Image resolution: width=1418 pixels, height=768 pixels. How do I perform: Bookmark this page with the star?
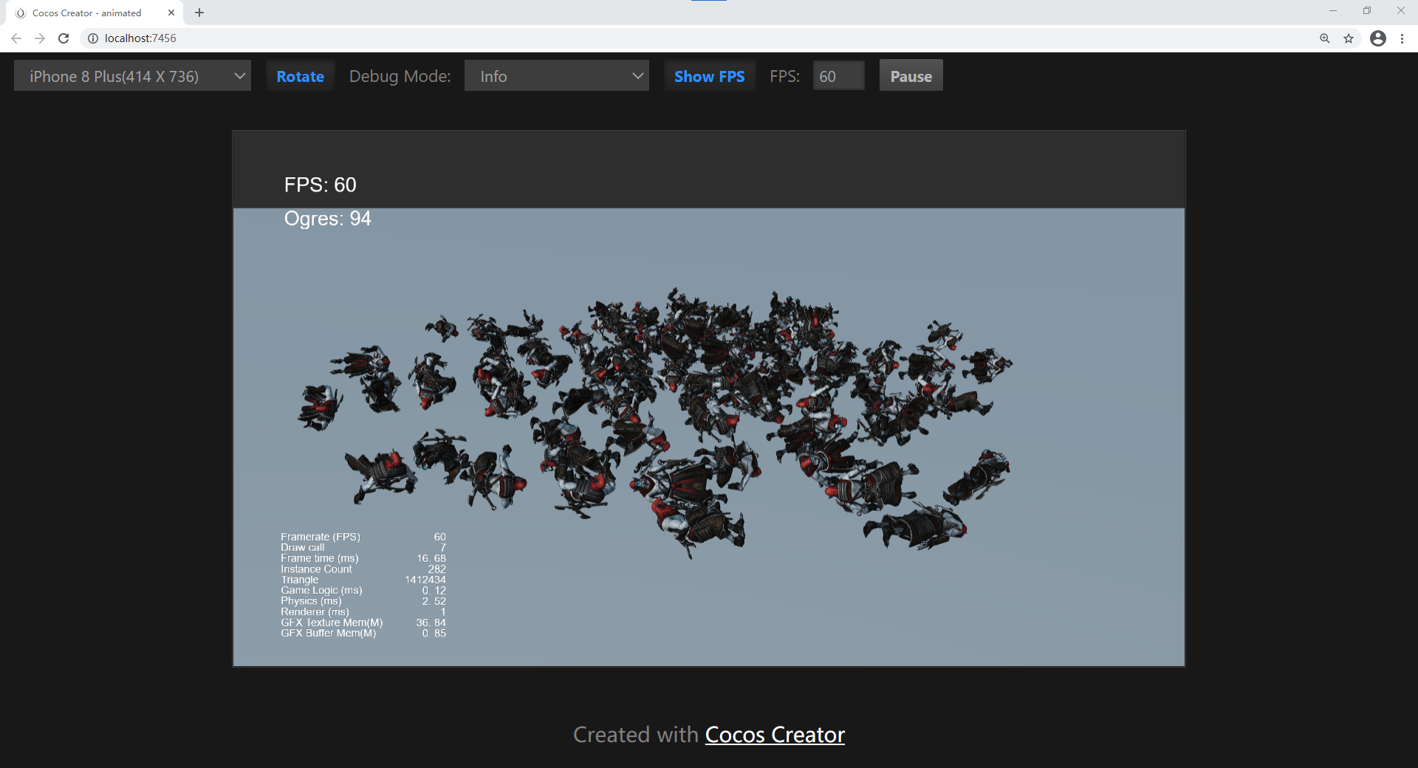pos(1349,38)
